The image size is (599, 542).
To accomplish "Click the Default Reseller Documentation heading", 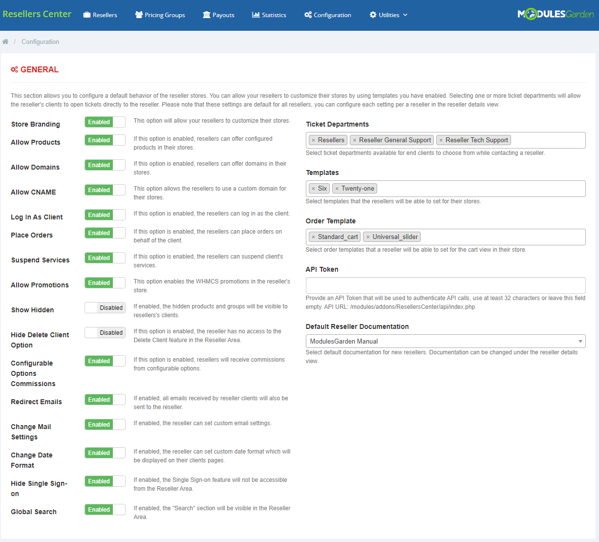I will pyautogui.click(x=357, y=326).
